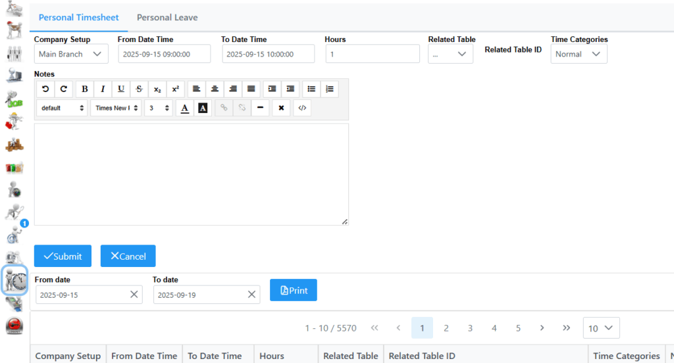Viewport: 674px width, 363px height.
Task: Click the Hours input field
Action: pyautogui.click(x=373, y=54)
